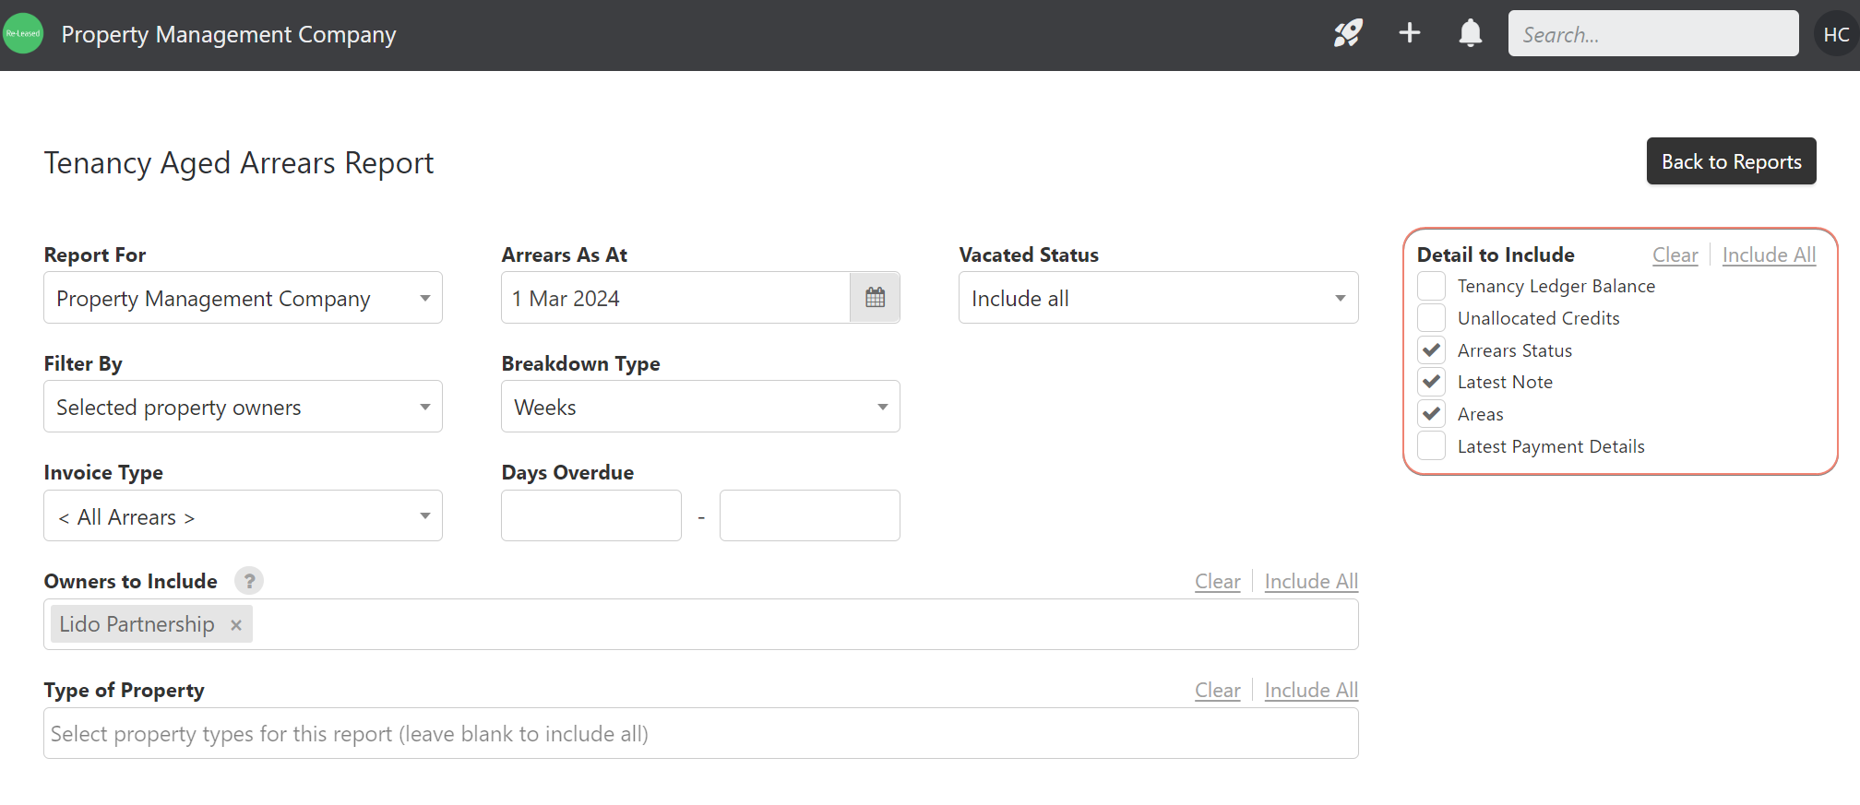Image resolution: width=1860 pixels, height=805 pixels.
Task: Expand the Invoice Type dropdown
Action: click(243, 516)
